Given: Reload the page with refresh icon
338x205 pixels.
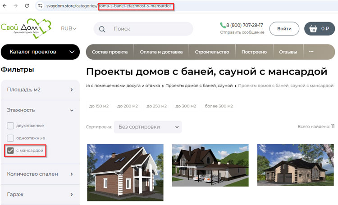Looking at the screenshot, I should click(x=27, y=6).
